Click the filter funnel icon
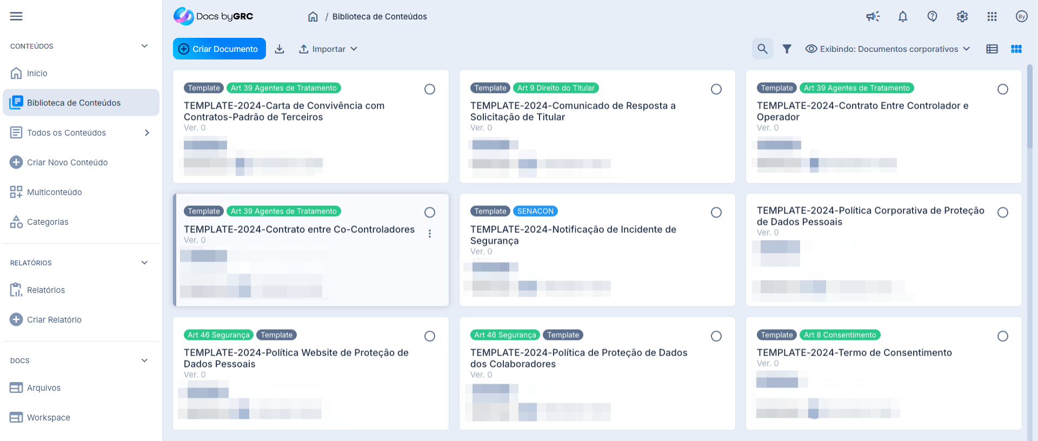Image resolution: width=1038 pixels, height=441 pixels. pyautogui.click(x=787, y=49)
